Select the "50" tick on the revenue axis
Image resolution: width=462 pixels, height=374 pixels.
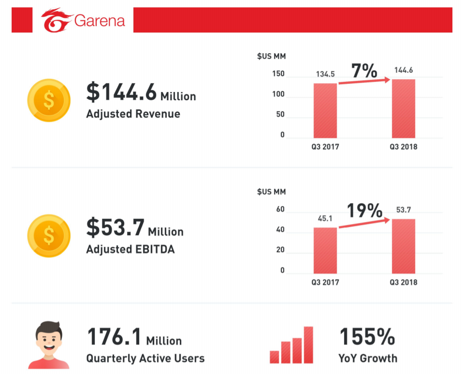click(280, 115)
